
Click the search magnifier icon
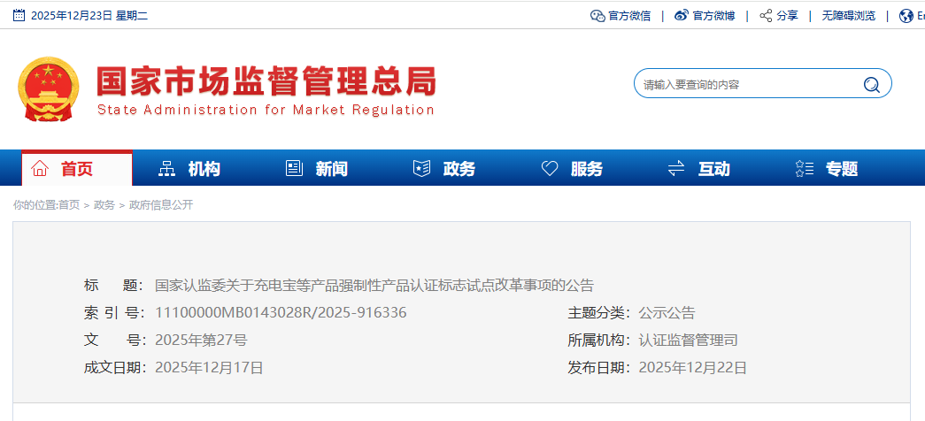[x=871, y=85]
